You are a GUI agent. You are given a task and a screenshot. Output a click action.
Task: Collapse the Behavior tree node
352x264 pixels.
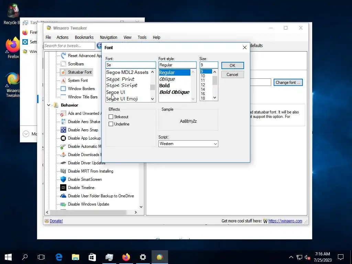(48, 105)
